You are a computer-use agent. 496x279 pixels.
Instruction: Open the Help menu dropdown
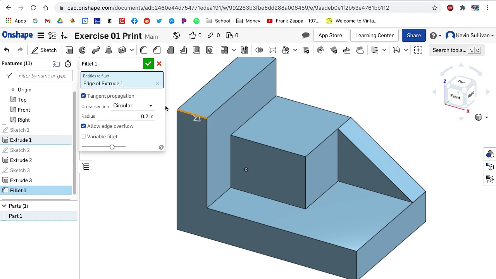click(436, 35)
